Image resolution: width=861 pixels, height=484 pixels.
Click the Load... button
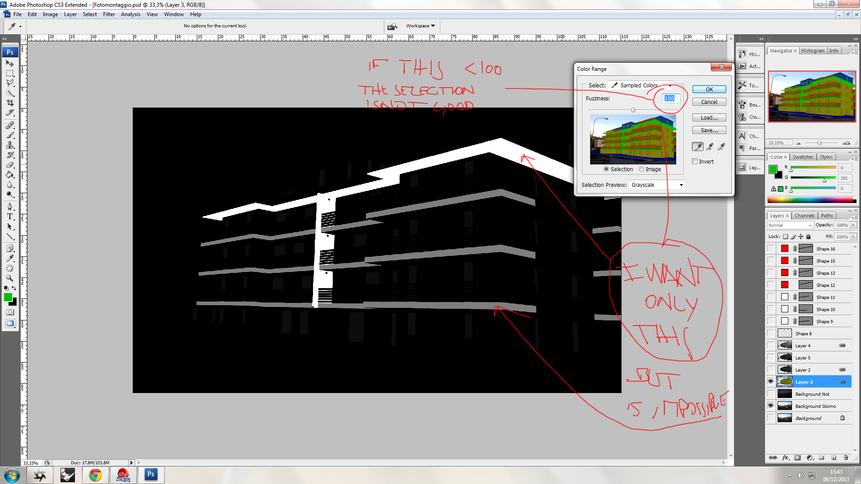pos(709,118)
